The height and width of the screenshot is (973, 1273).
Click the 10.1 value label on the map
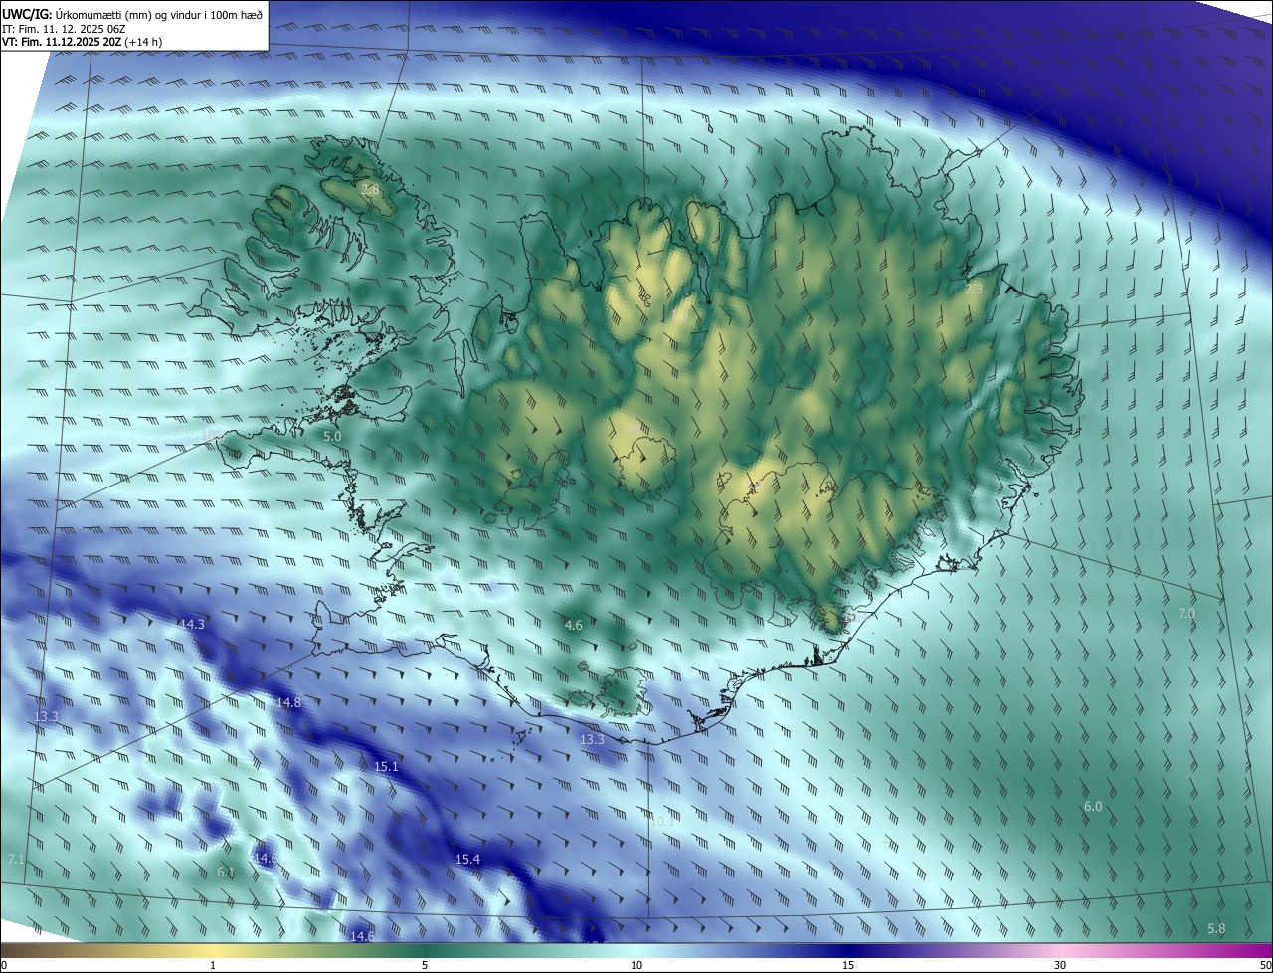662,821
